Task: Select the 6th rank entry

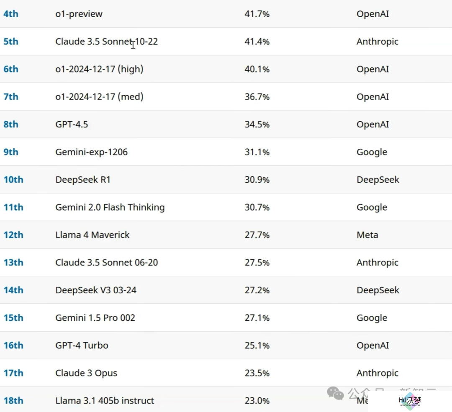Action: pos(11,69)
